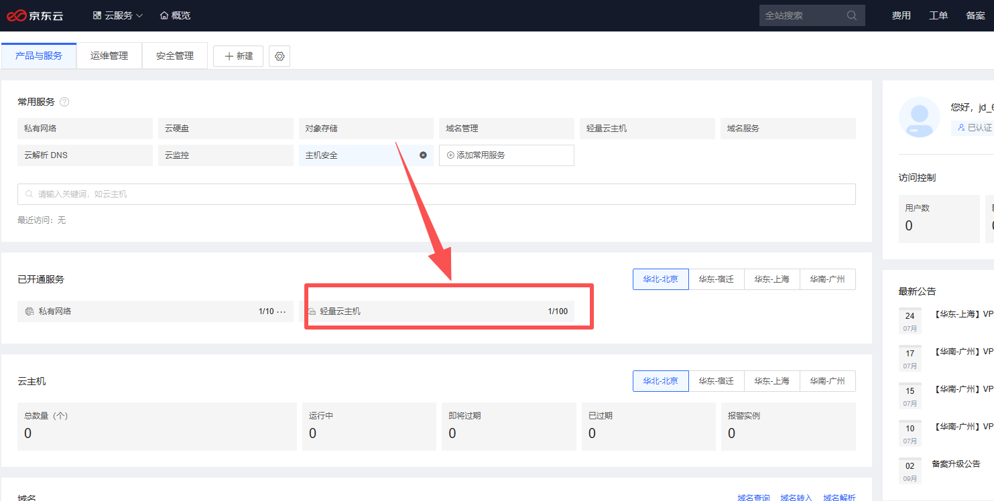994x501 pixels.
Task: Click 添加常用服务 button
Action: point(507,155)
